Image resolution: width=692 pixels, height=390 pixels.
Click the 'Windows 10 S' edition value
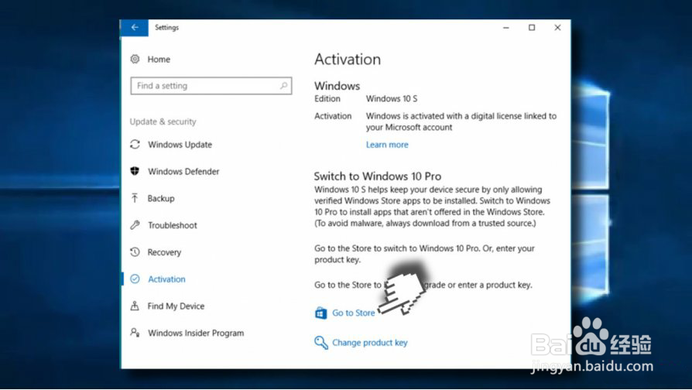click(392, 99)
